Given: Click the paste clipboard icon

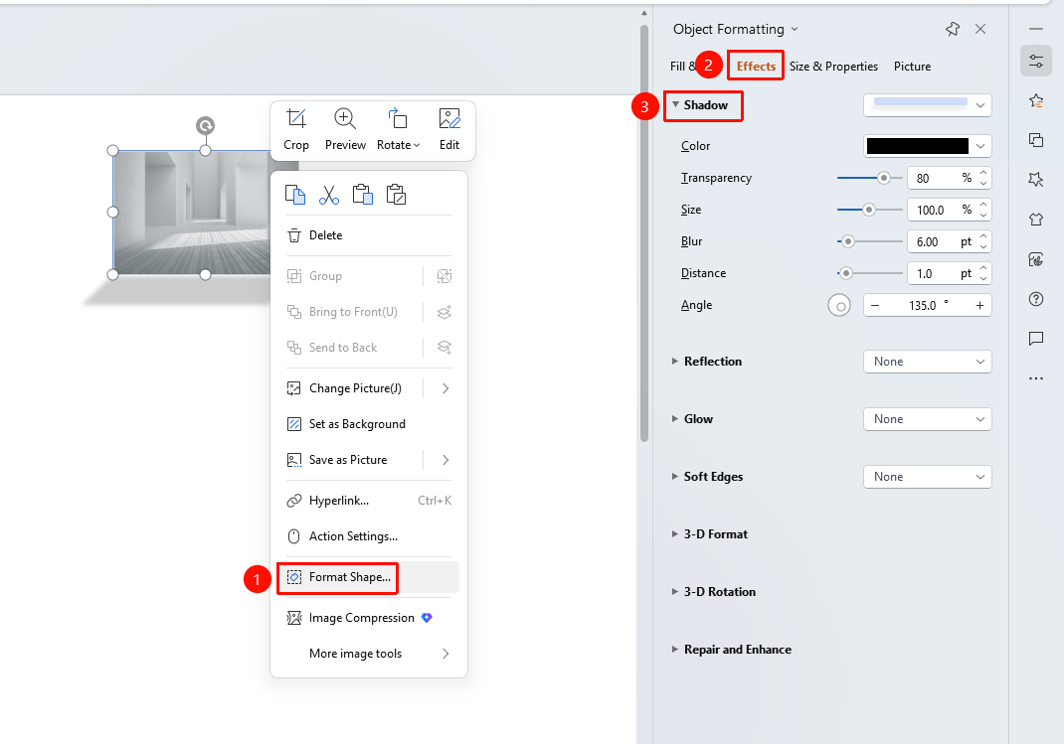Looking at the screenshot, I should [362, 195].
